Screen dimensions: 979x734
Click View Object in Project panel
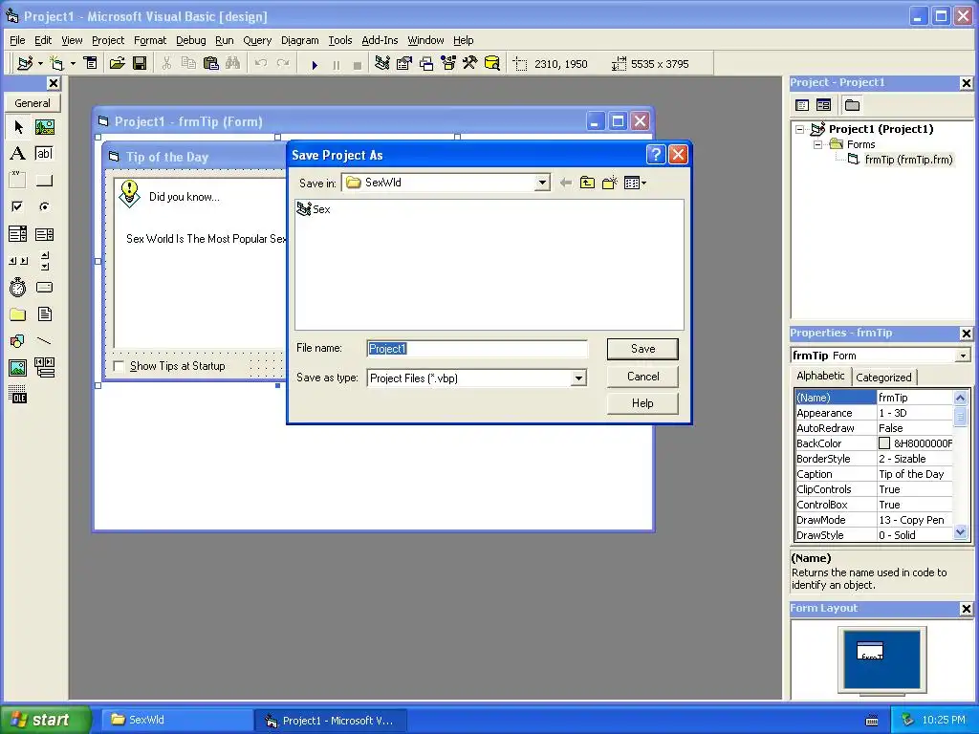(823, 105)
